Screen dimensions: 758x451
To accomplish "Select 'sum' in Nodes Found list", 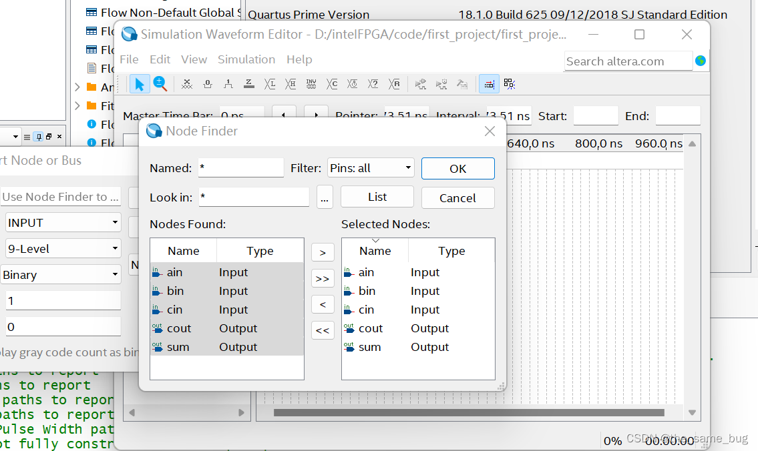I will [226, 347].
